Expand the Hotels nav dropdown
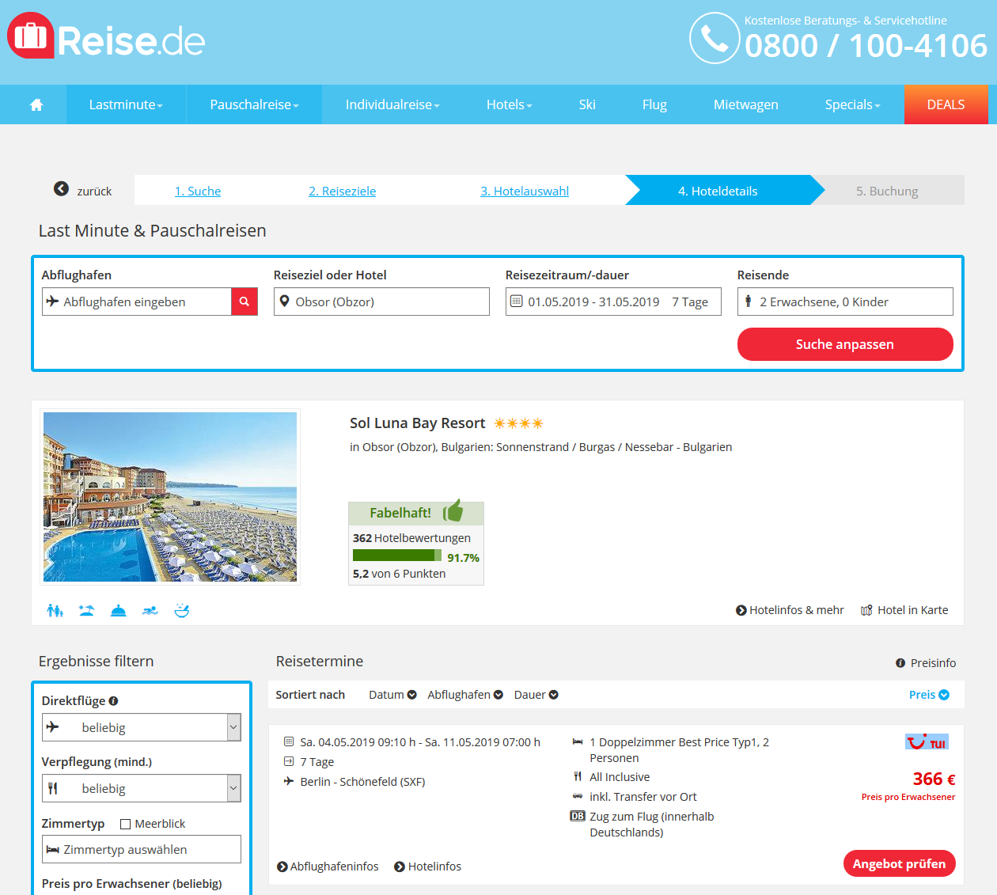Screen dimensions: 997x895 coord(509,104)
